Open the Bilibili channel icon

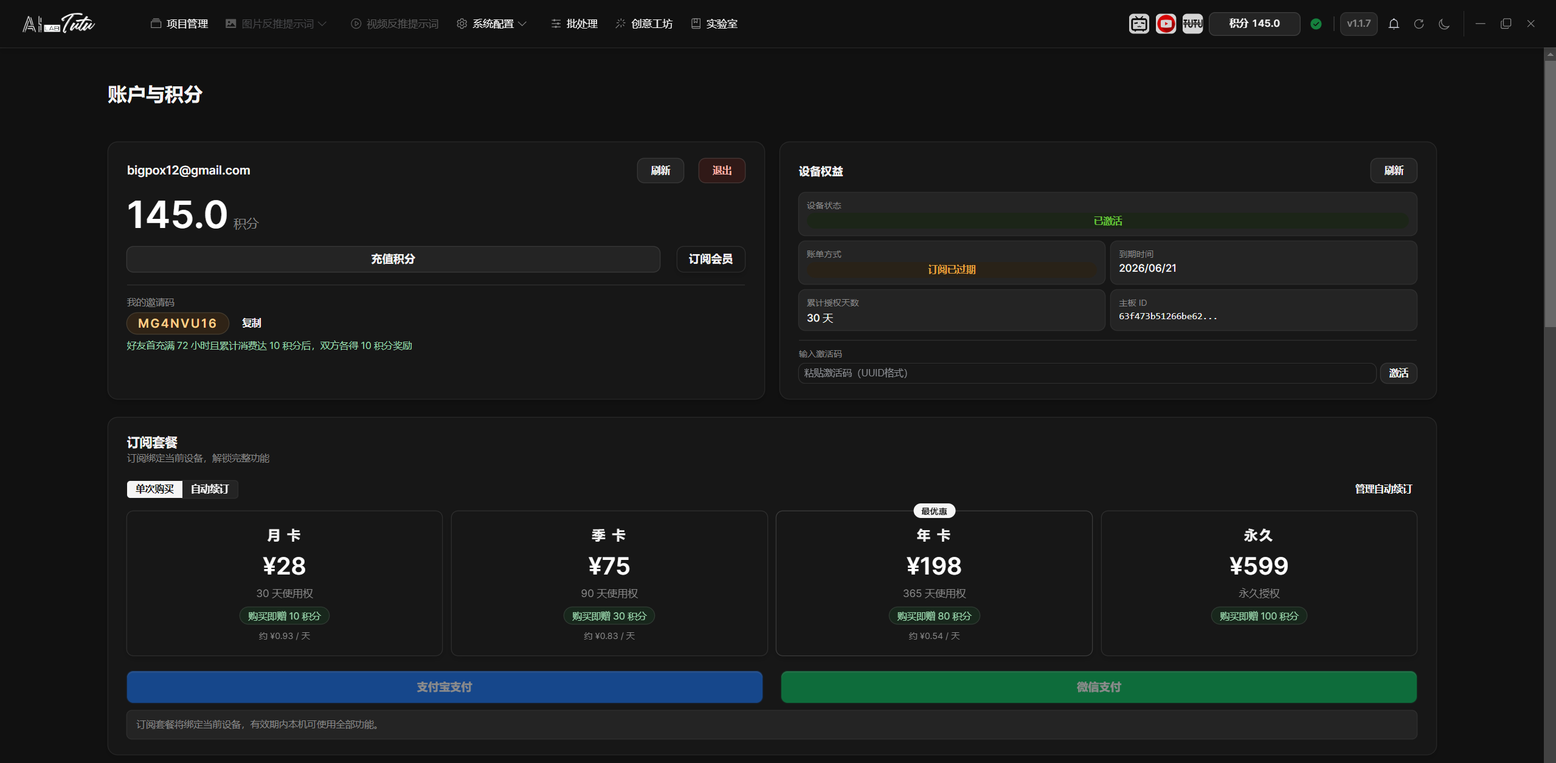tap(1139, 24)
